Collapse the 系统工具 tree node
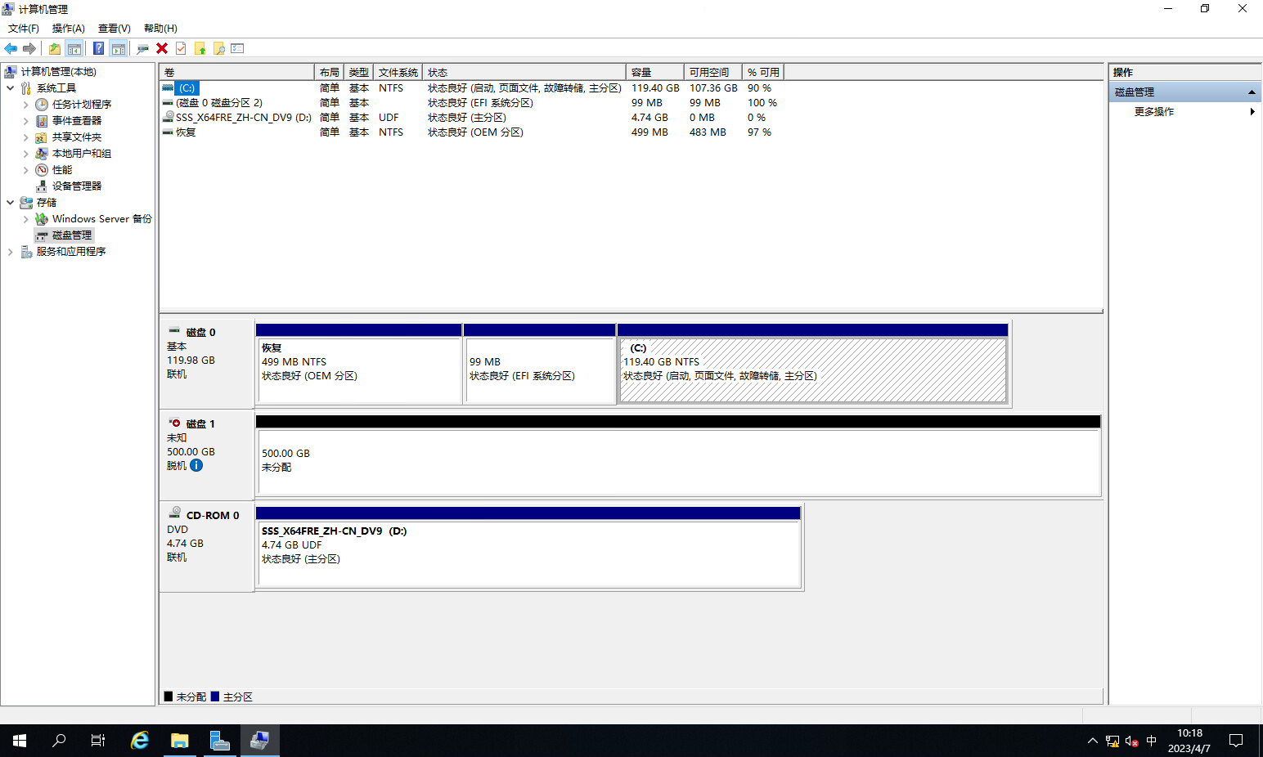Image resolution: width=1263 pixels, height=757 pixels. 10,88
